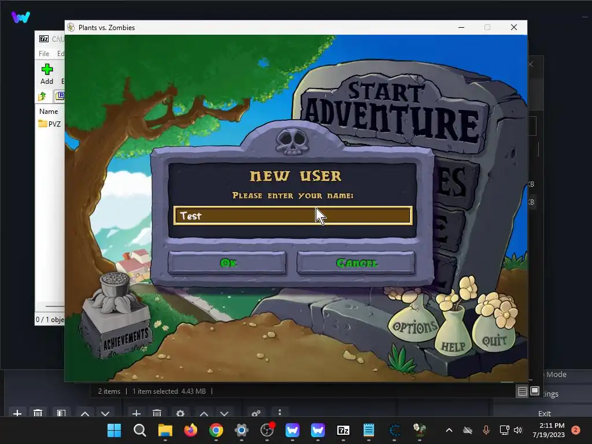This screenshot has width=592, height=444.
Task: Move the selected source down in OBS
Action: click(x=224, y=413)
